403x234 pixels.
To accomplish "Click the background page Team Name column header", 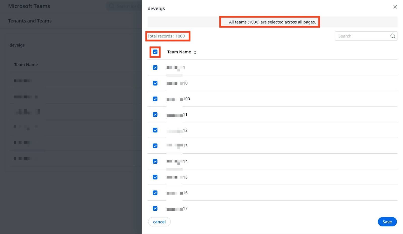I will 26,65.
